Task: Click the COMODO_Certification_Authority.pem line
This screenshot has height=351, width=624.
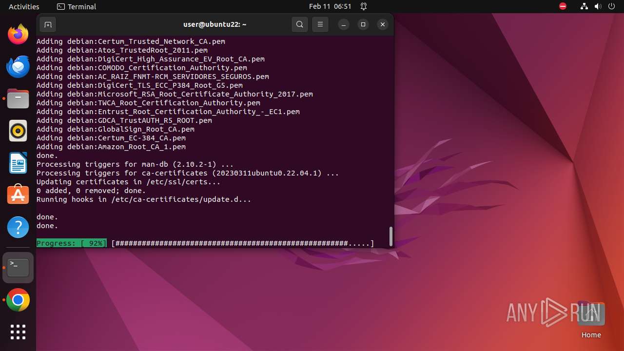Action: pyautogui.click(x=142, y=68)
